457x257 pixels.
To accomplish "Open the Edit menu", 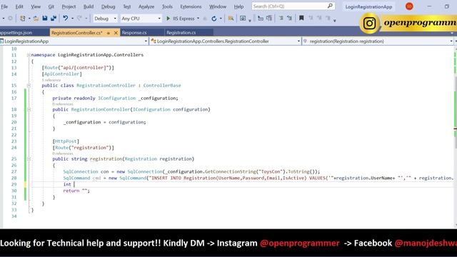I will pos(19,6).
